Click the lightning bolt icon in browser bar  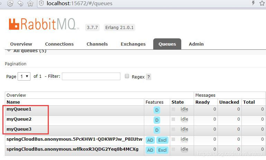[x=253, y=3]
